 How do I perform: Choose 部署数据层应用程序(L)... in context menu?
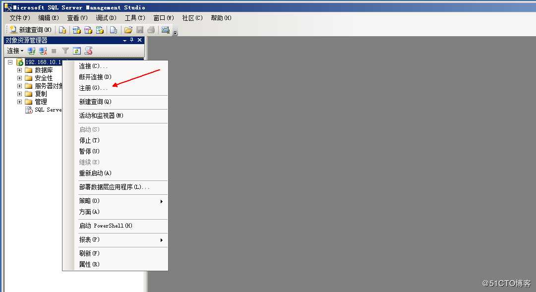115,187
